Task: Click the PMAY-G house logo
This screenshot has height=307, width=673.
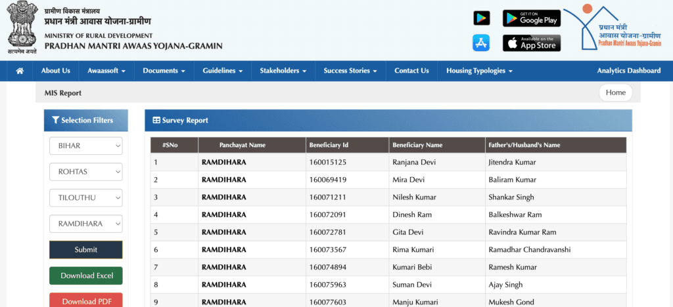Action: click(x=613, y=28)
